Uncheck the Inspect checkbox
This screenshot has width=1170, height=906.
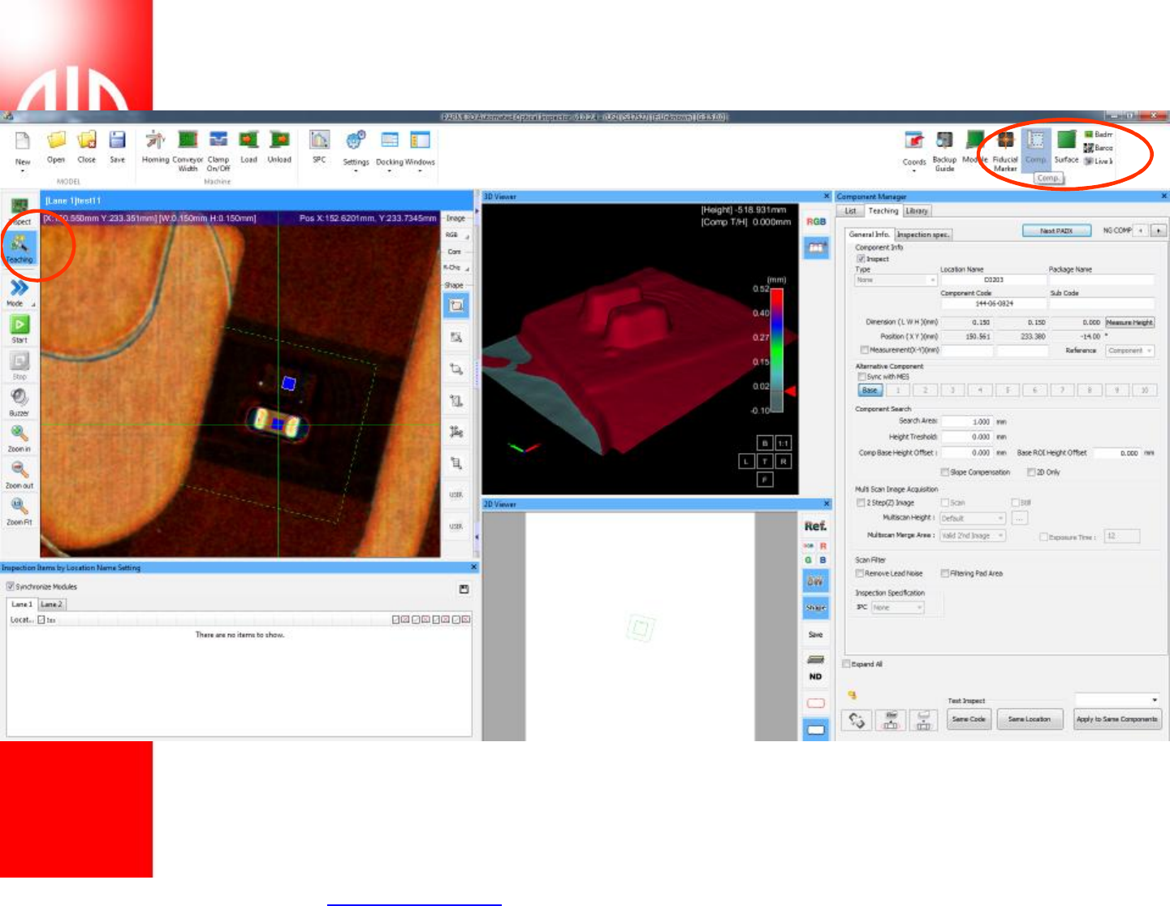click(x=861, y=259)
